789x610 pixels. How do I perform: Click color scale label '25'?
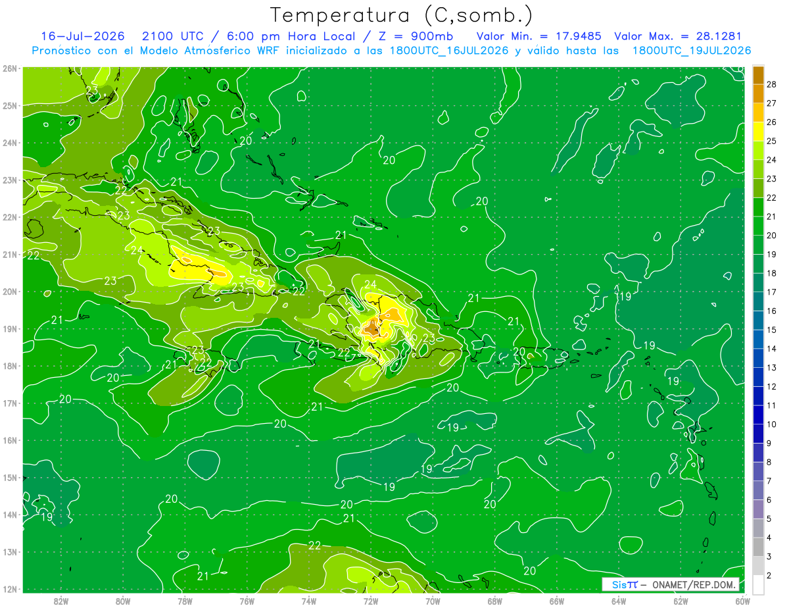(772, 141)
